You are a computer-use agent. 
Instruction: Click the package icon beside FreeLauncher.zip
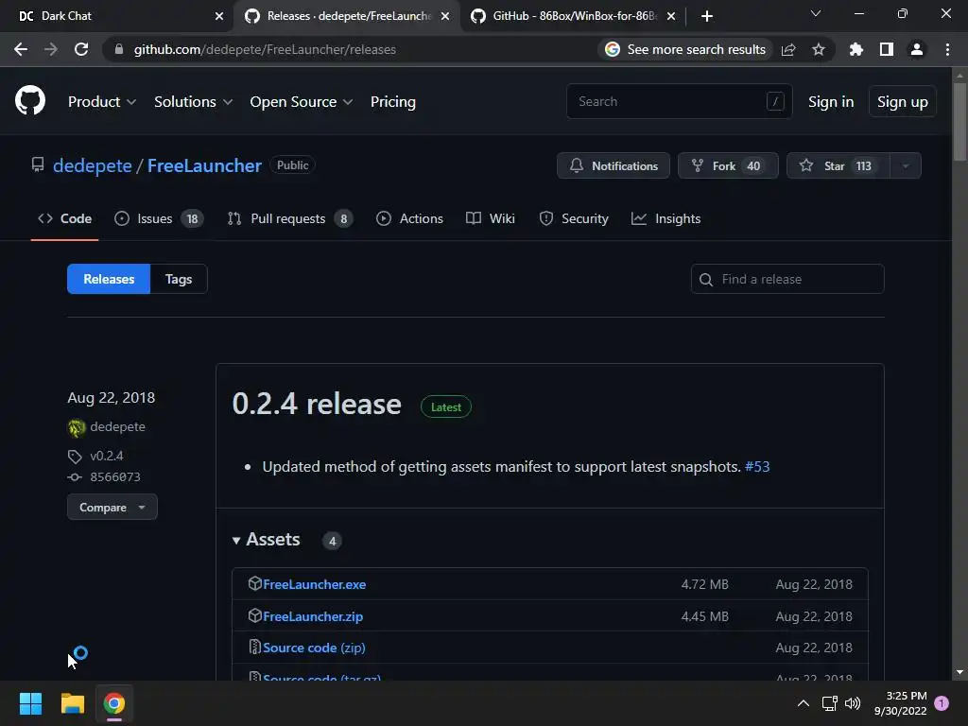pos(255,615)
